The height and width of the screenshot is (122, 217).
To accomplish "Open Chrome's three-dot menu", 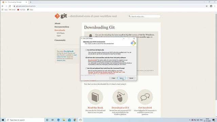I will [x=215, y=6].
